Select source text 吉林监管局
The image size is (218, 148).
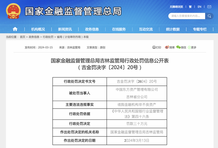(74, 48)
